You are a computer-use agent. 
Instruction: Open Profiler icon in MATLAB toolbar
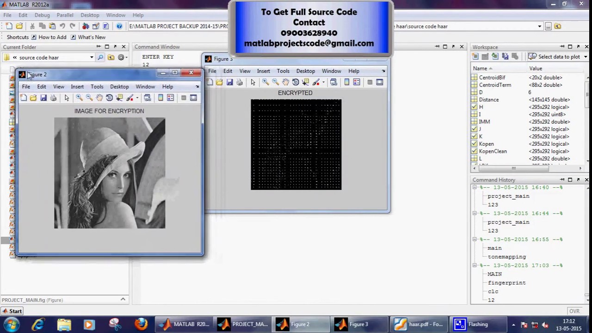point(106,26)
